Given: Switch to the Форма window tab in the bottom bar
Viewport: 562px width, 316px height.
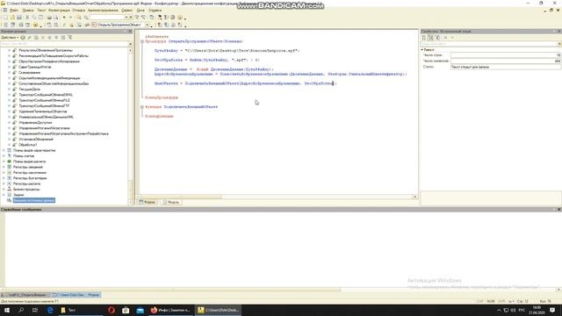Looking at the screenshot, I should coord(76,295).
